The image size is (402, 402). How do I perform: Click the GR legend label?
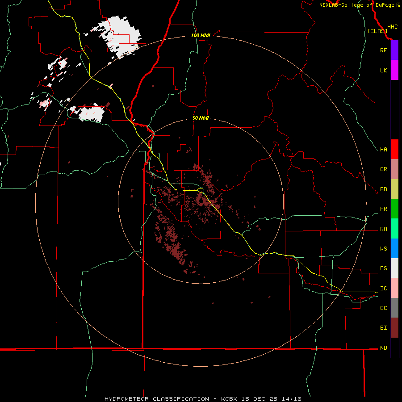click(384, 169)
